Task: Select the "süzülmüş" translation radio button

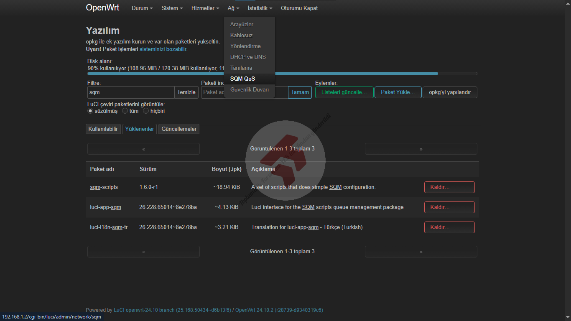Action: [90, 111]
